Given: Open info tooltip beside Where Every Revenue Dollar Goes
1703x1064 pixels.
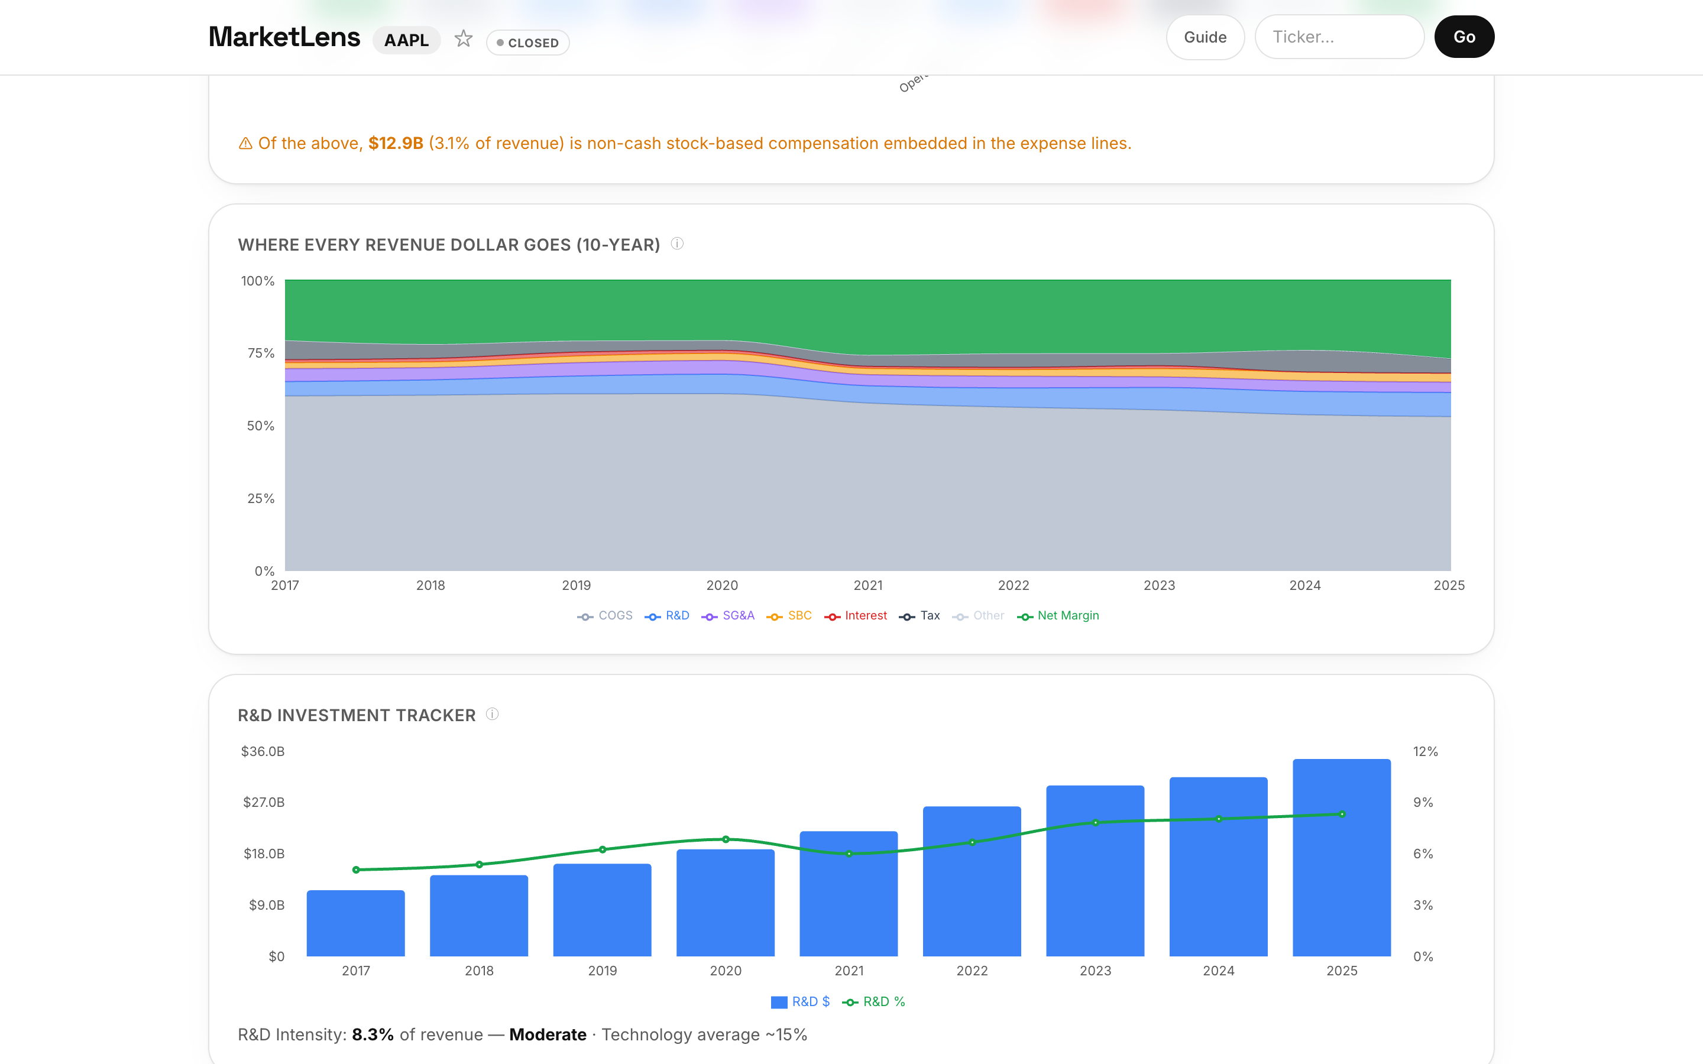Looking at the screenshot, I should coord(677,244).
